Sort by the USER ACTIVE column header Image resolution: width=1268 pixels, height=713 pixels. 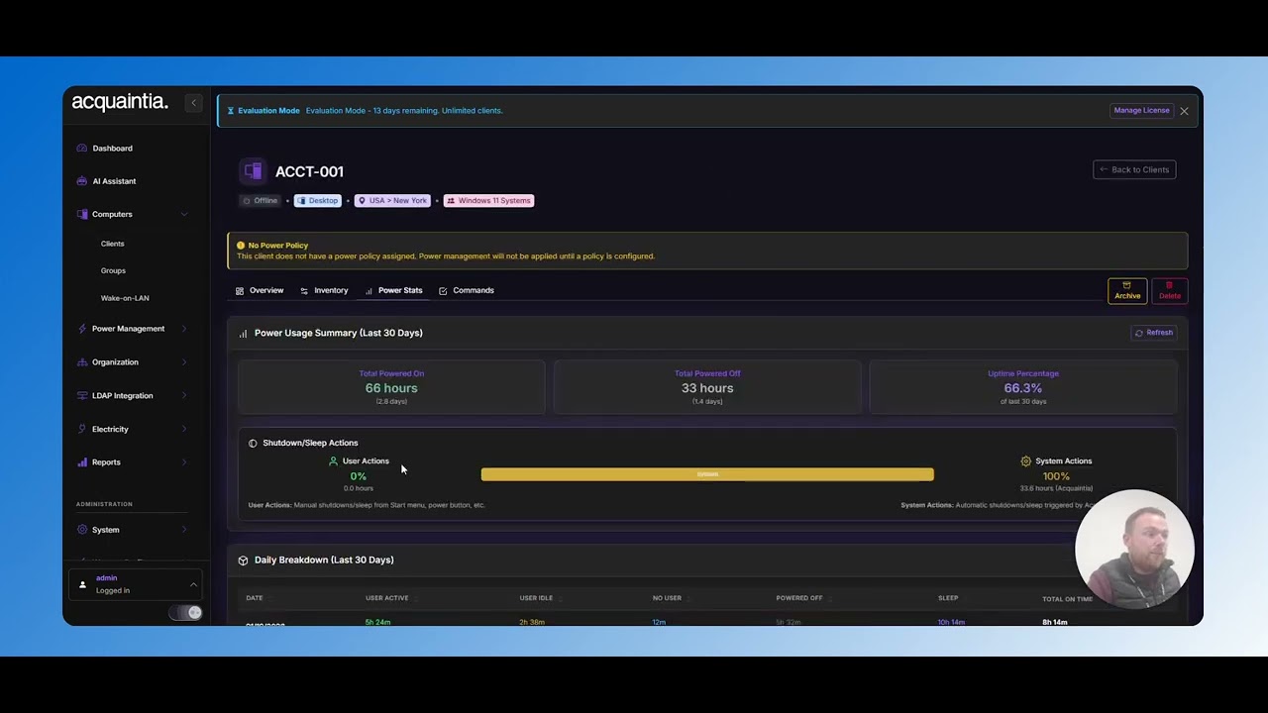coord(386,599)
